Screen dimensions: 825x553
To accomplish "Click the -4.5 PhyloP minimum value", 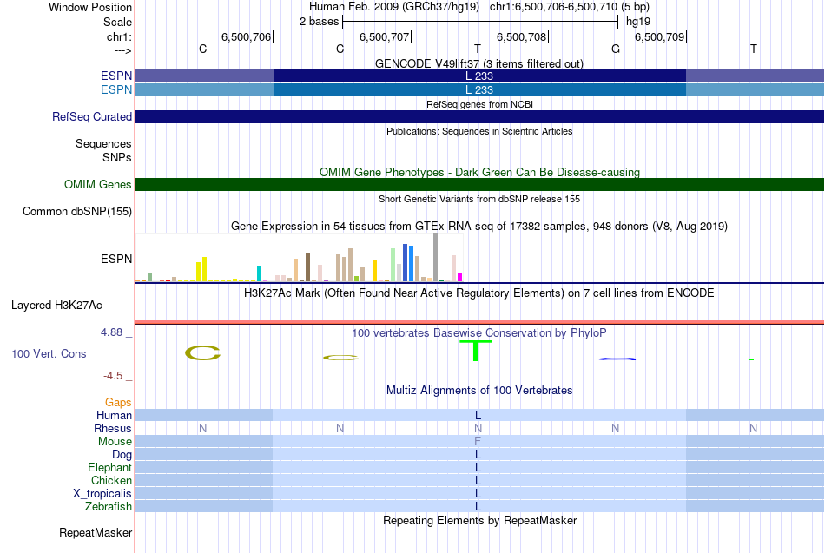I will point(113,376).
